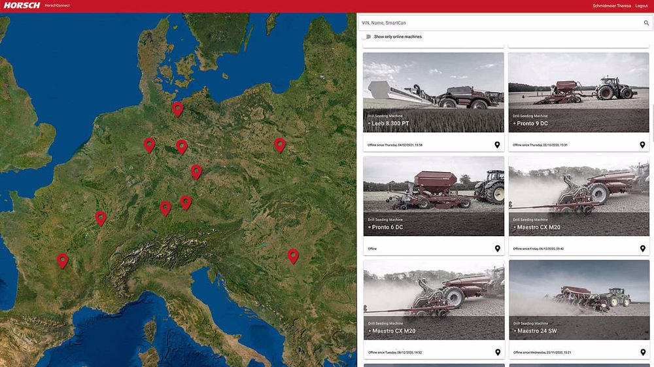Image resolution: width=654 pixels, height=367 pixels.
Task: Open the Pronto 9 DC machine image
Action: point(579,92)
